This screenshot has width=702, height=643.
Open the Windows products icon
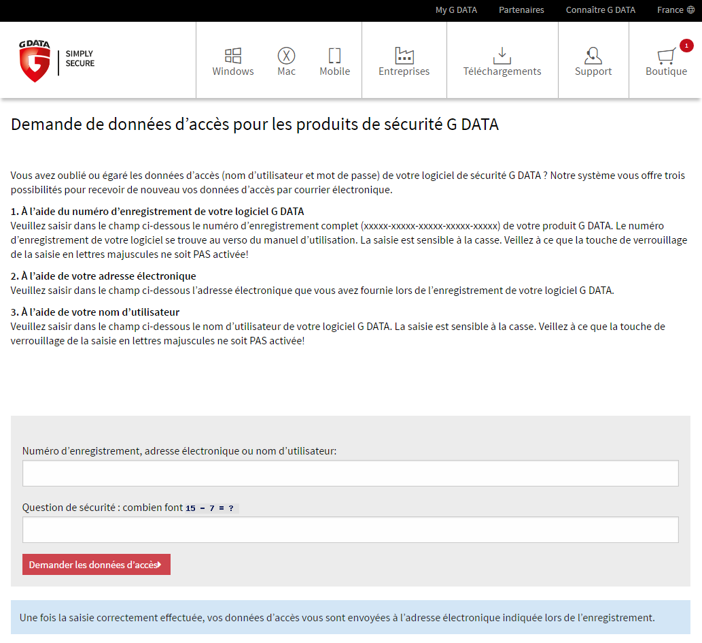233,56
